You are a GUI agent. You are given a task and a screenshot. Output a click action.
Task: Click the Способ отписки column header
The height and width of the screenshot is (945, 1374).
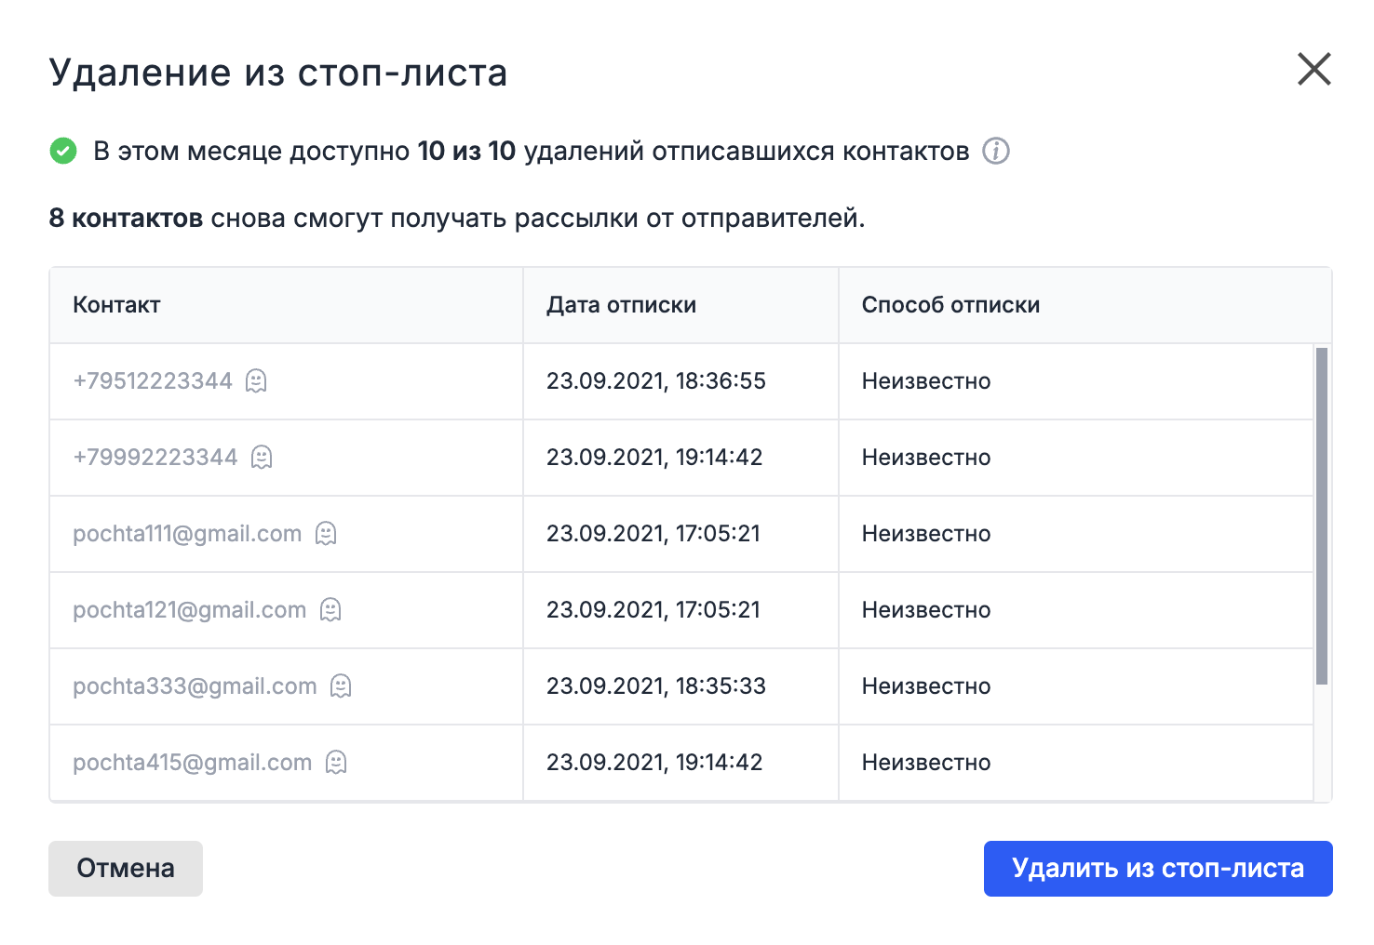(x=950, y=305)
